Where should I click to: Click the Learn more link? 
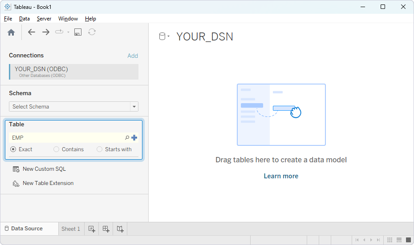(281, 176)
